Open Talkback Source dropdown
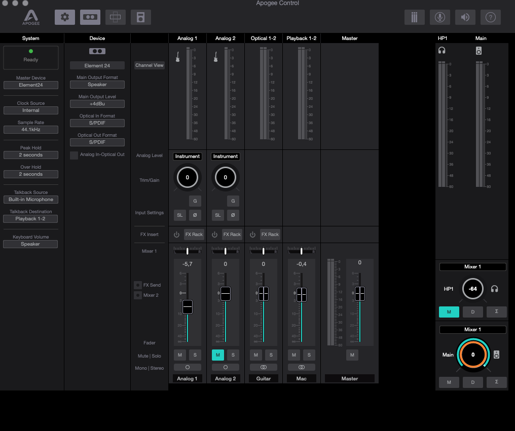The width and height of the screenshot is (515, 431). pyautogui.click(x=31, y=200)
